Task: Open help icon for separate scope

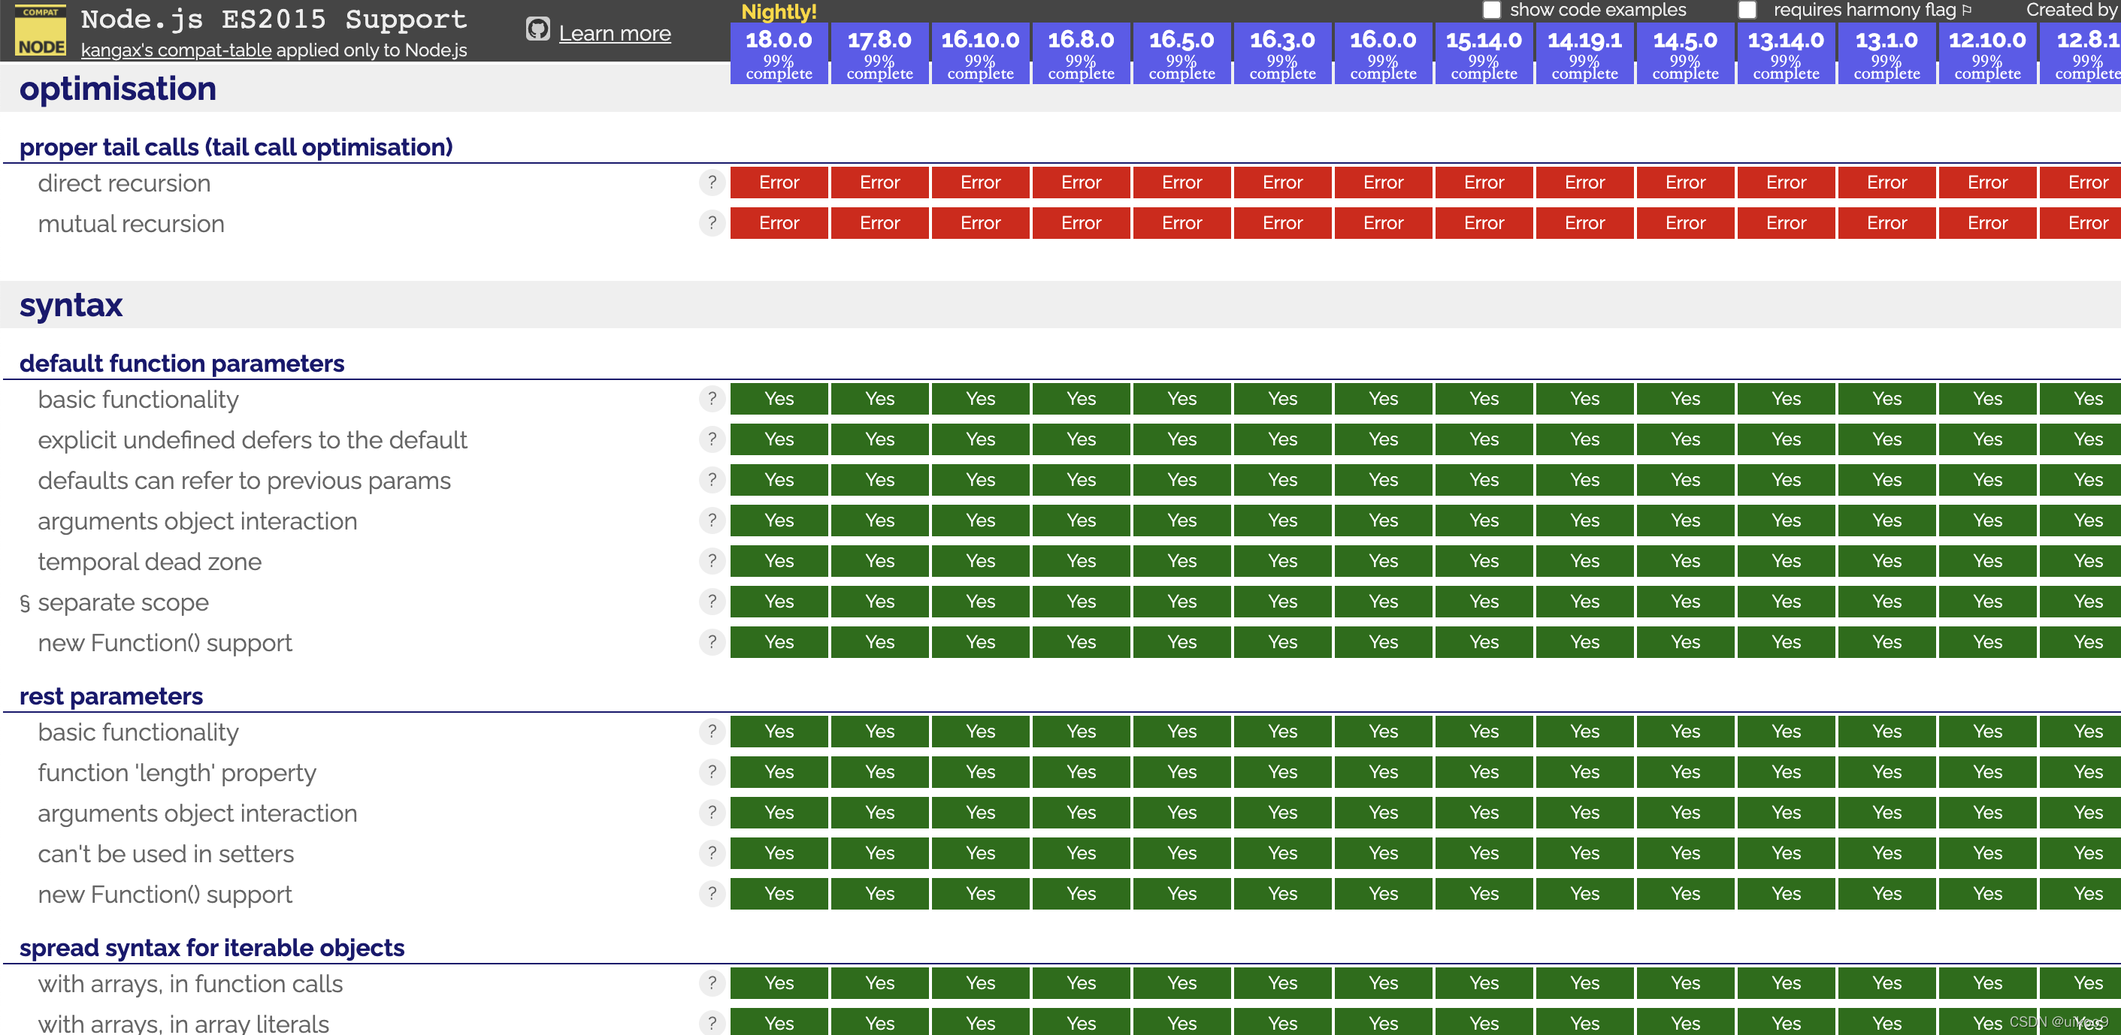Action: point(712,602)
